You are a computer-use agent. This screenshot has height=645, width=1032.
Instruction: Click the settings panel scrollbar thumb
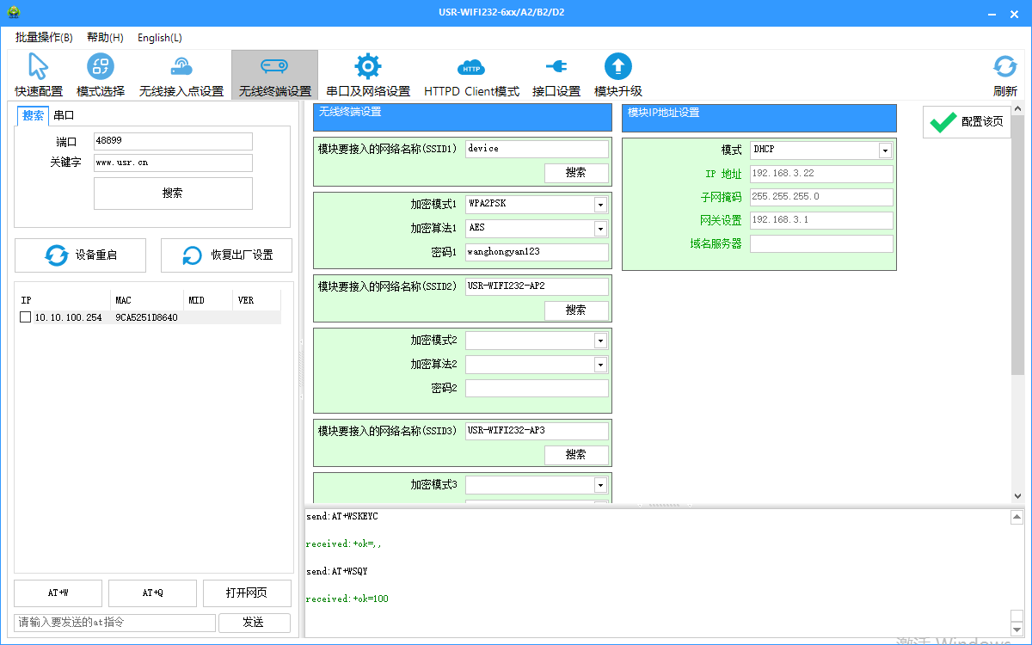tap(1017, 245)
